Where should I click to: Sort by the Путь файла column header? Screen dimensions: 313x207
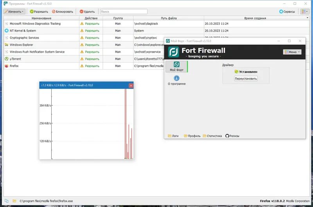click(169, 18)
